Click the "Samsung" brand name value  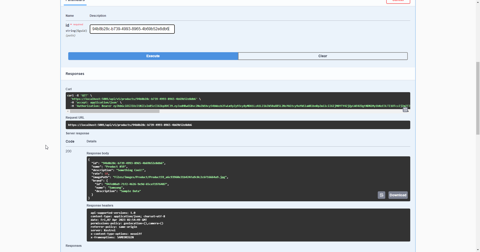pos(115,188)
